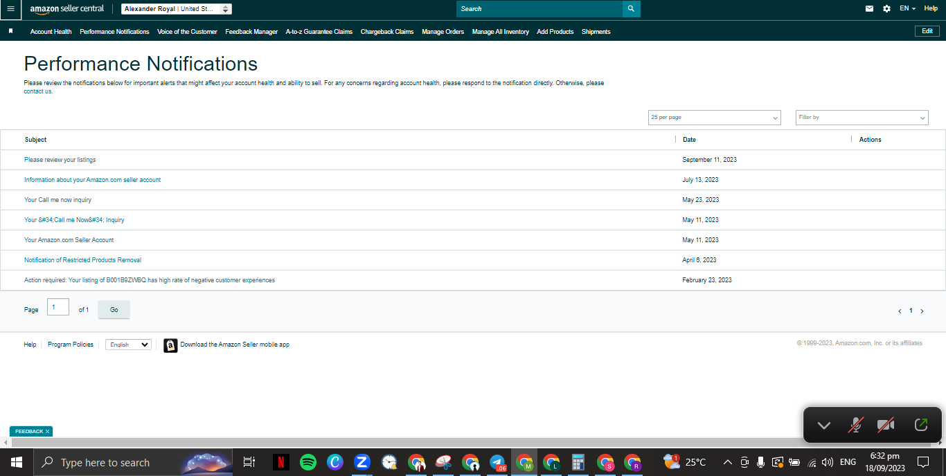Open Manage Orders in the navigation bar

click(443, 32)
